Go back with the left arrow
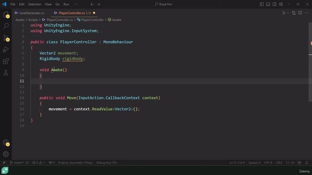The height and width of the screenshot is (175, 312). tap(92, 4)
